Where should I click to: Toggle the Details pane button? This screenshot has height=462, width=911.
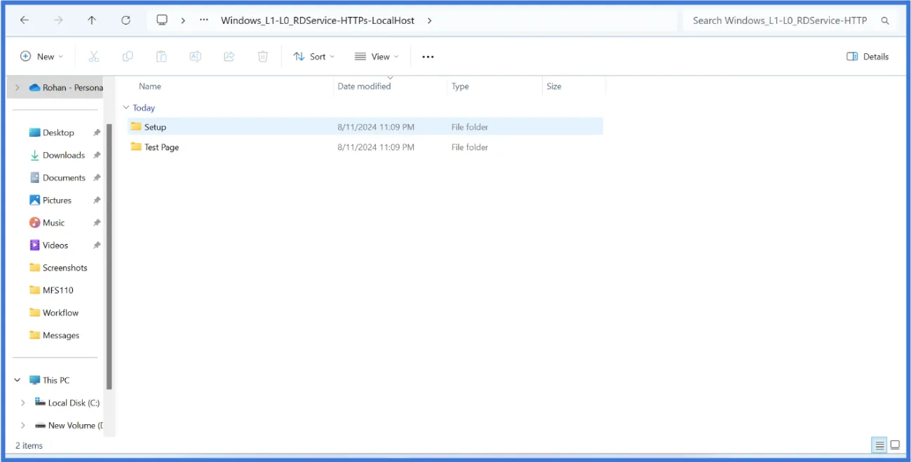[x=868, y=57]
